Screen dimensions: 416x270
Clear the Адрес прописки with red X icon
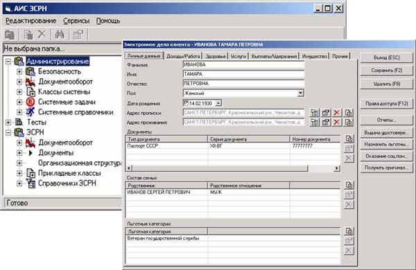point(337,113)
